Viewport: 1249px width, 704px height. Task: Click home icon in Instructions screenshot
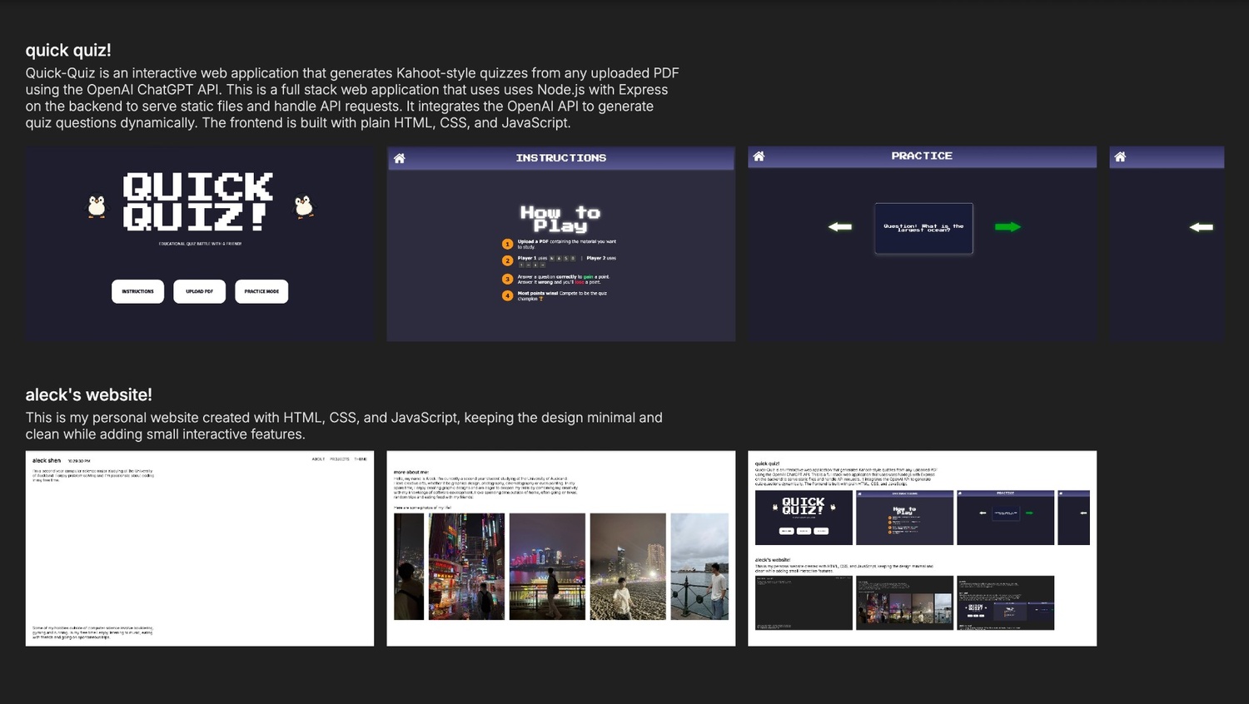click(x=400, y=158)
